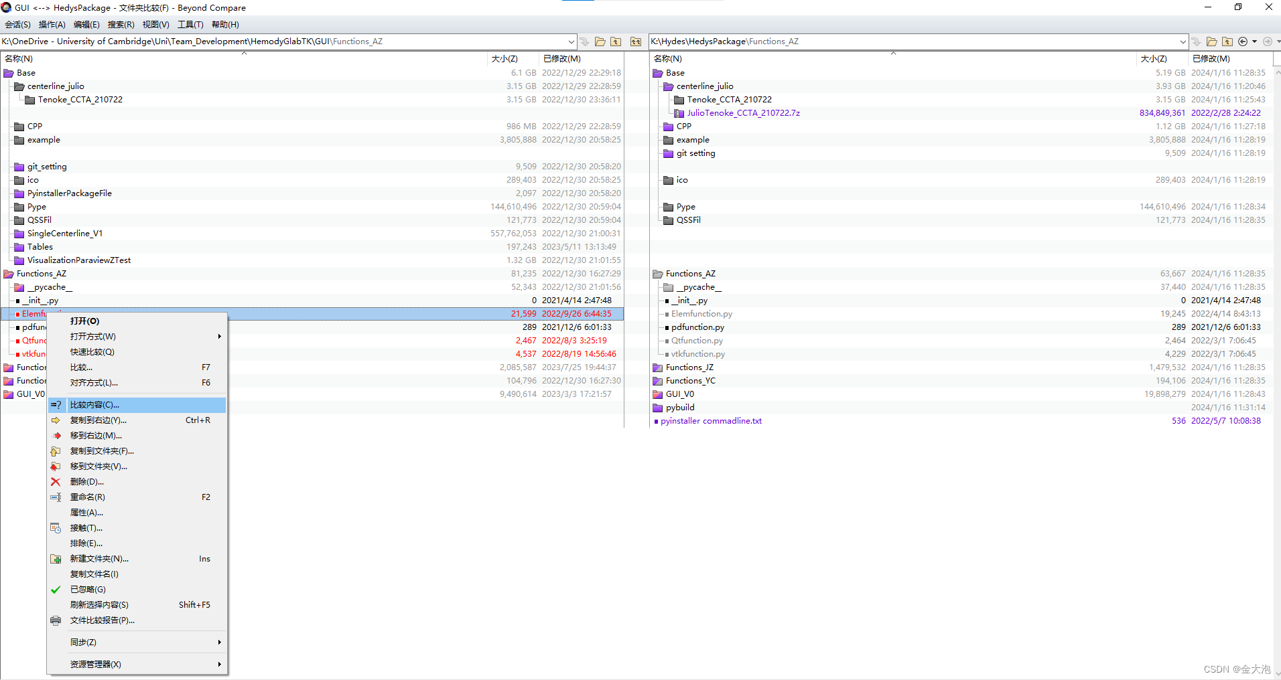Choose 打开(O) in the context menu

click(137, 321)
